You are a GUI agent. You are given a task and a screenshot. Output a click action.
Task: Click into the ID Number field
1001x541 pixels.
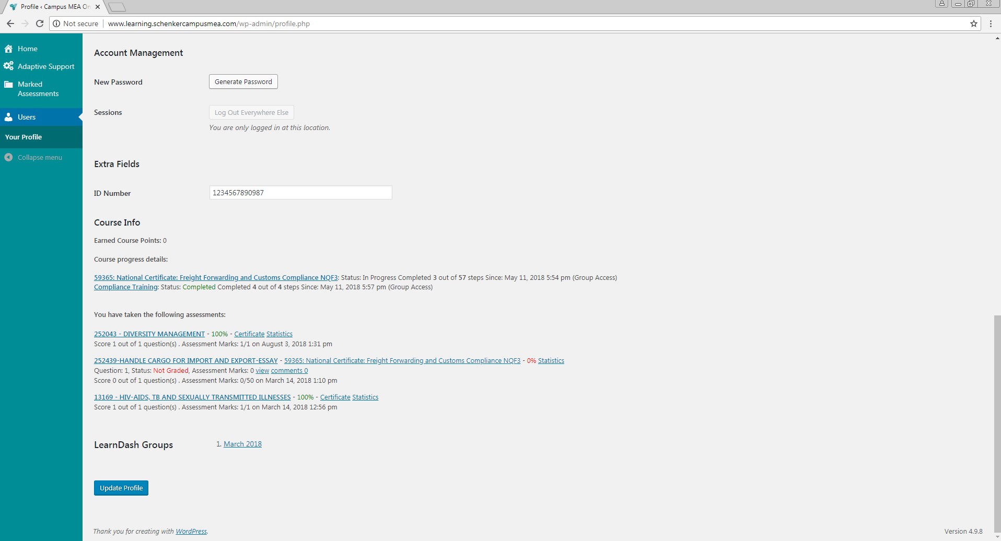coord(300,193)
